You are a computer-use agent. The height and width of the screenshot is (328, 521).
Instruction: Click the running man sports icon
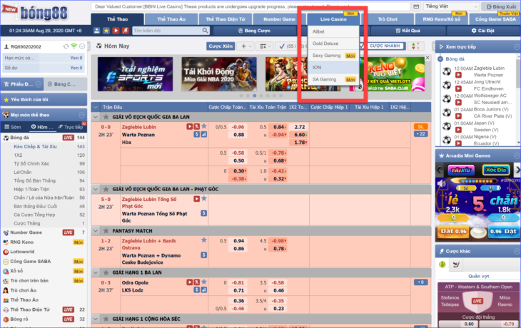pyautogui.click(x=126, y=31)
